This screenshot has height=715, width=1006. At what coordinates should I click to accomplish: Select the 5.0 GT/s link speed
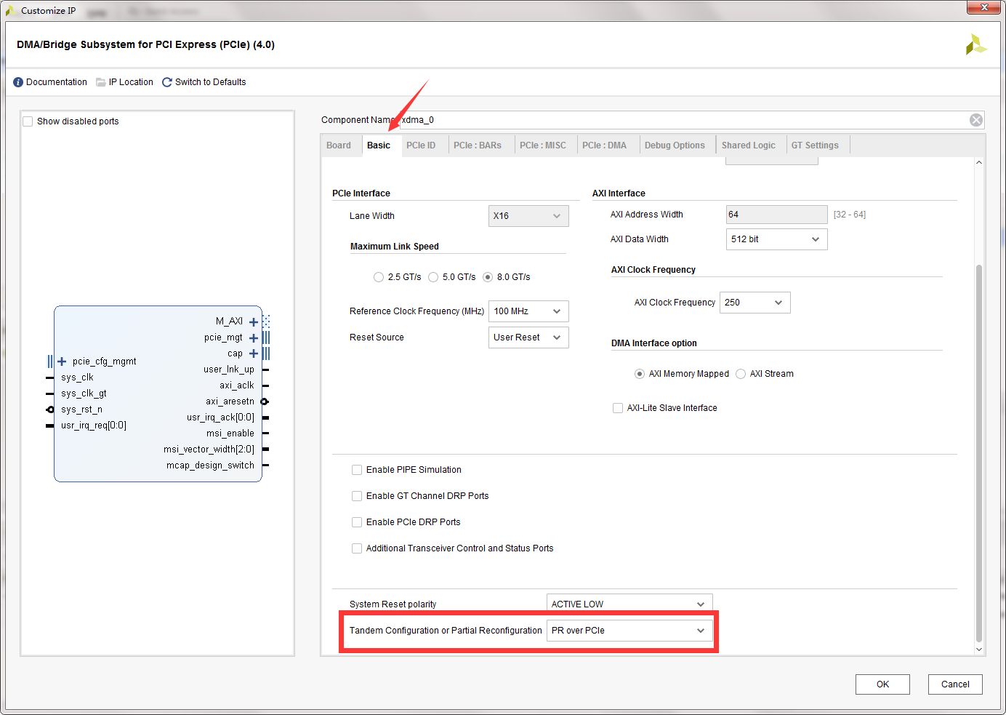[x=434, y=277]
